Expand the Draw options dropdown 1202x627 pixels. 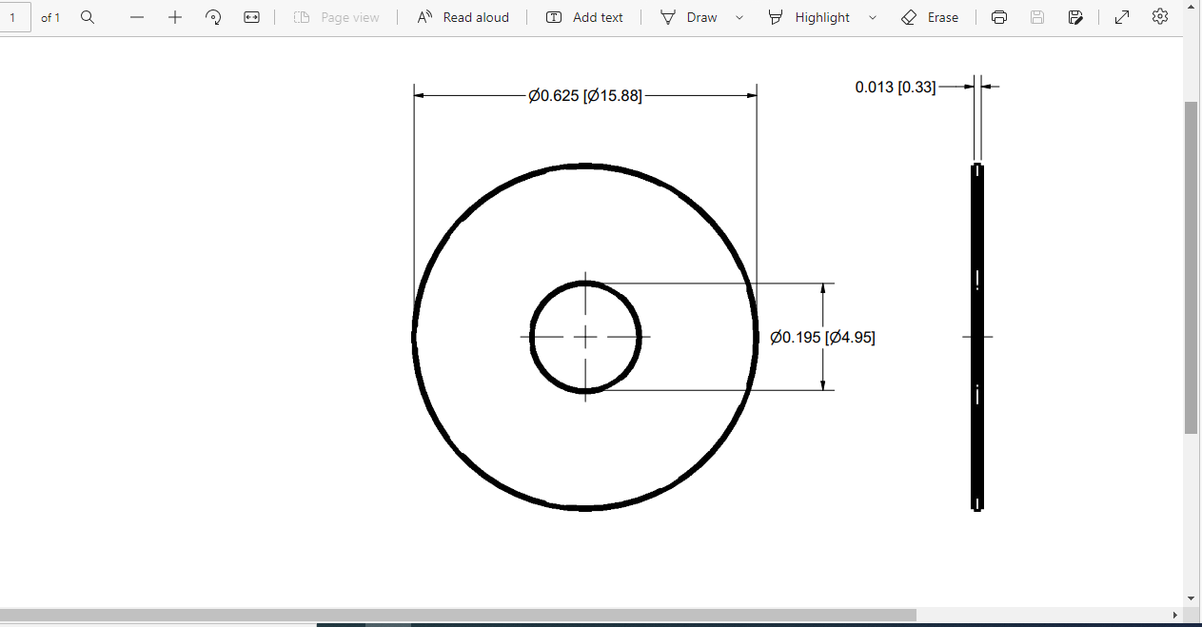click(739, 16)
